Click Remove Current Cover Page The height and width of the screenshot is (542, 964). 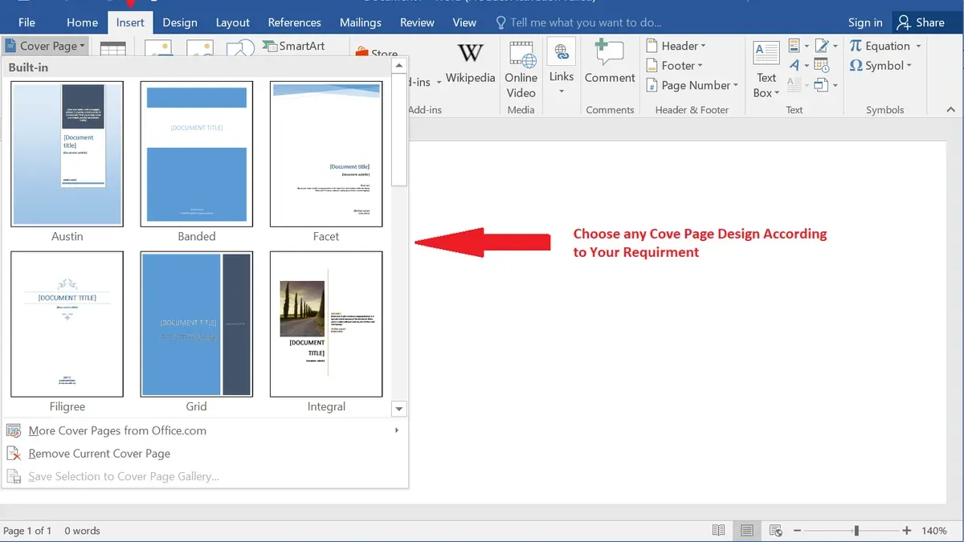205,454
